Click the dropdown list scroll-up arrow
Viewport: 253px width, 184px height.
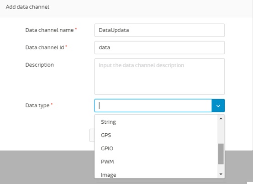[221, 119]
